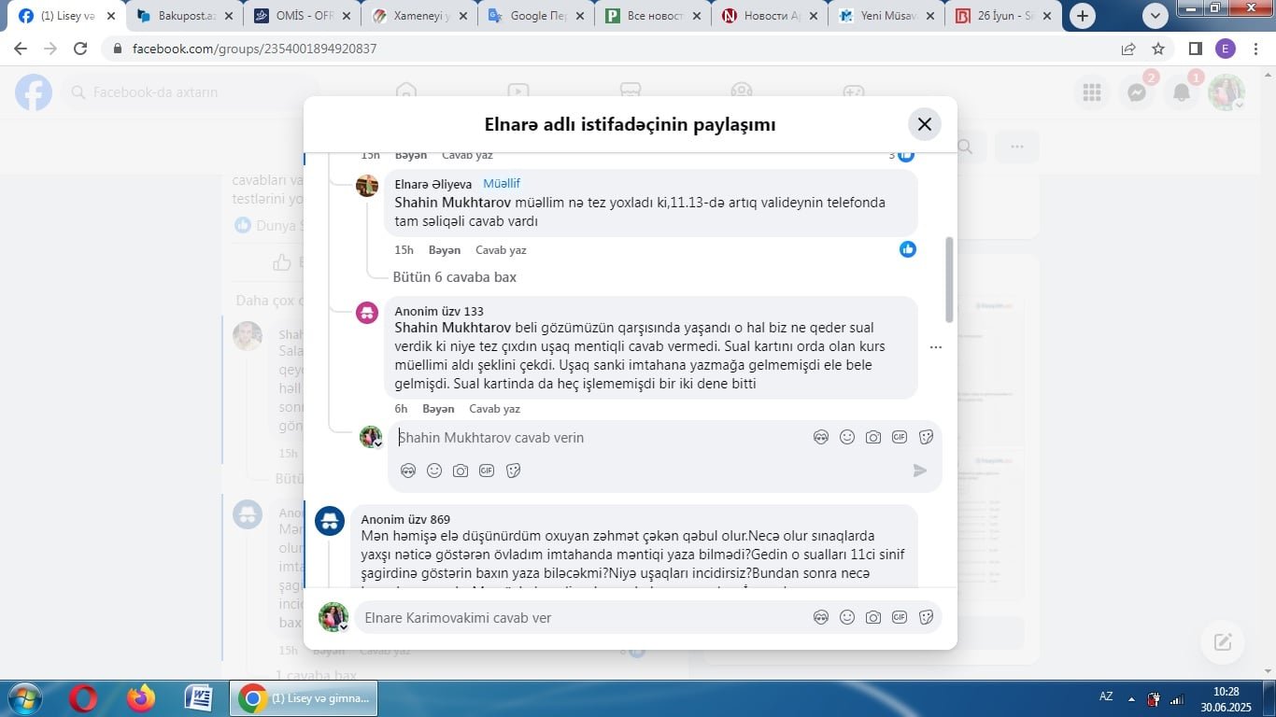Screen dimensions: 1276x717
Task: Open Word from taskbar
Action: [x=199, y=698]
